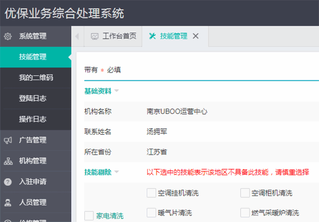Open 登陆日志 from the sidebar
Screen dimensions: 319x222
[x=32, y=99]
